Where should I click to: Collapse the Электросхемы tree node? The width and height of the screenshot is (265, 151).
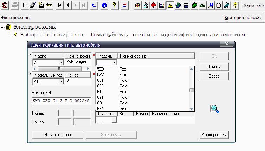pos(2,27)
